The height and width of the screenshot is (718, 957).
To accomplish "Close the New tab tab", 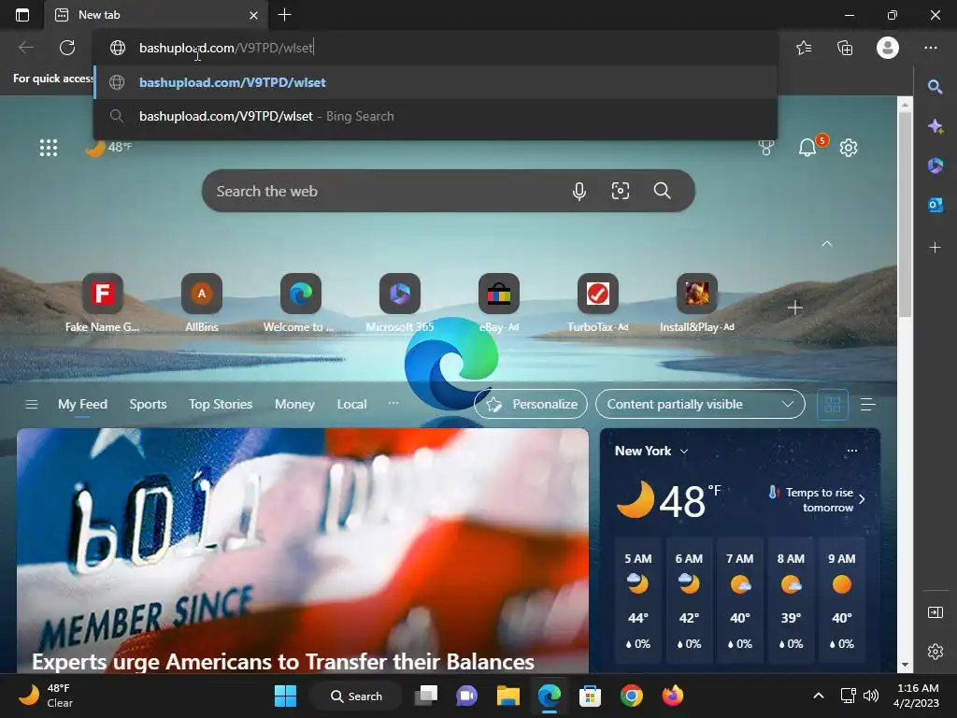I will click(x=254, y=15).
